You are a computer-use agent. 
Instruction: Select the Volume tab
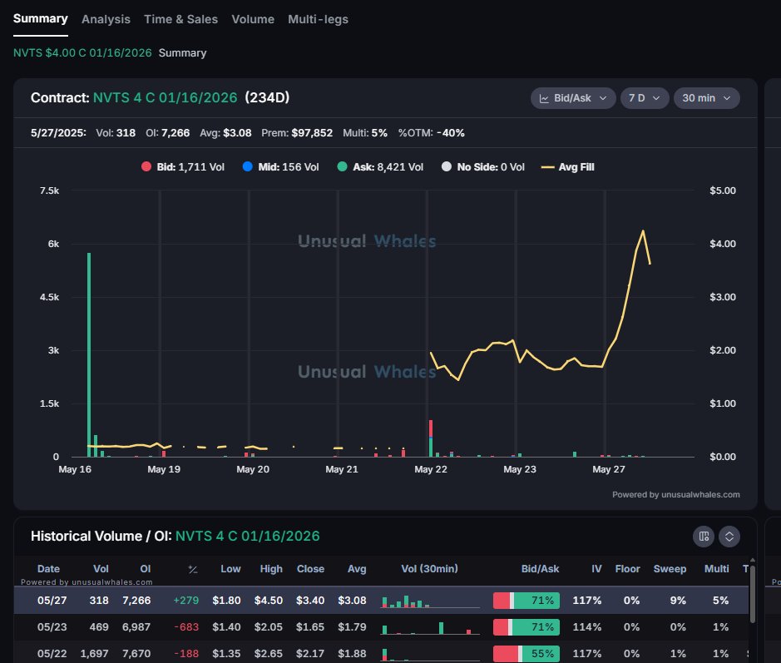[x=253, y=19]
